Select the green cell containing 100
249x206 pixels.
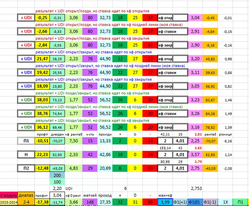point(57,182)
